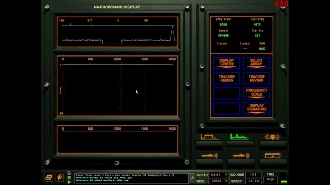Click the empty button beside Display Signature
330x185 pixels.
point(226,108)
